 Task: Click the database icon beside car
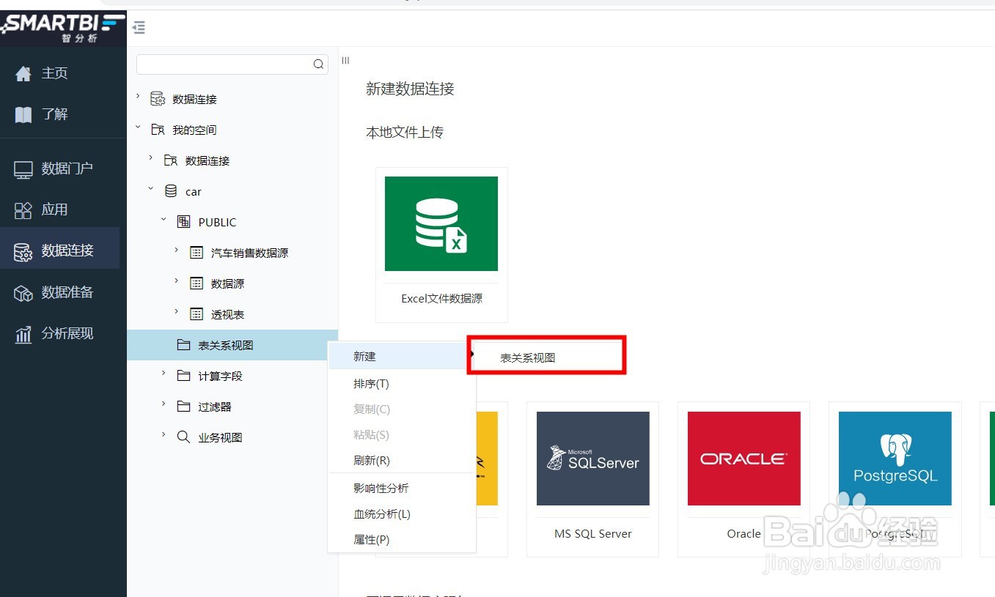click(171, 191)
